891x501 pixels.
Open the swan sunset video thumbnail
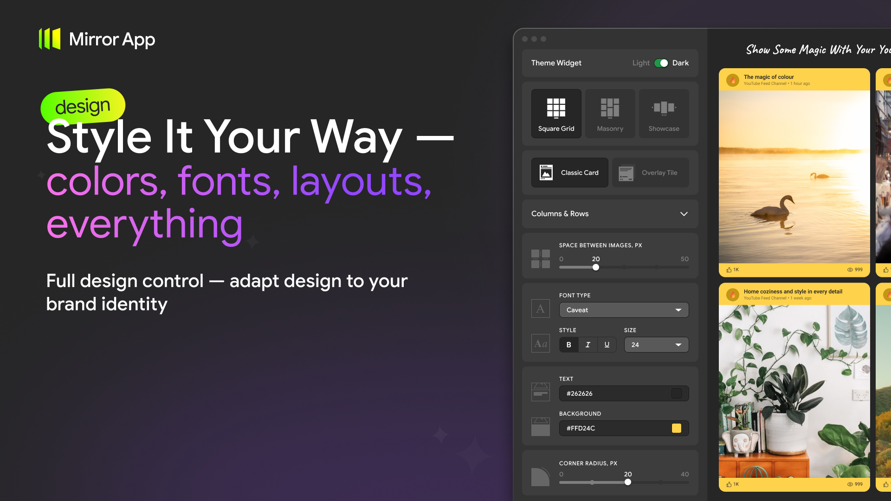click(794, 176)
